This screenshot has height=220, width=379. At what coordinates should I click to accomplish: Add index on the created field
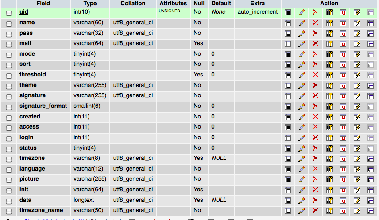point(357,117)
